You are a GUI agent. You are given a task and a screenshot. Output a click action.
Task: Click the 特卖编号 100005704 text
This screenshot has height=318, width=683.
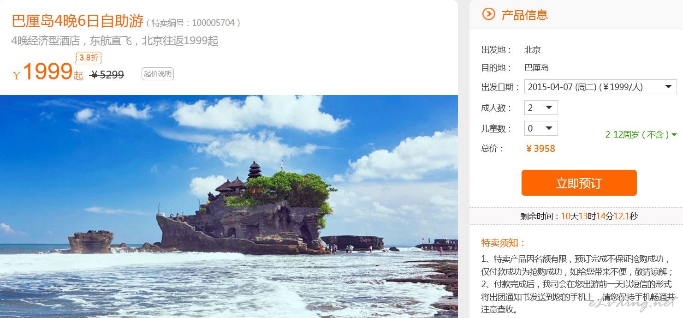[193, 23]
